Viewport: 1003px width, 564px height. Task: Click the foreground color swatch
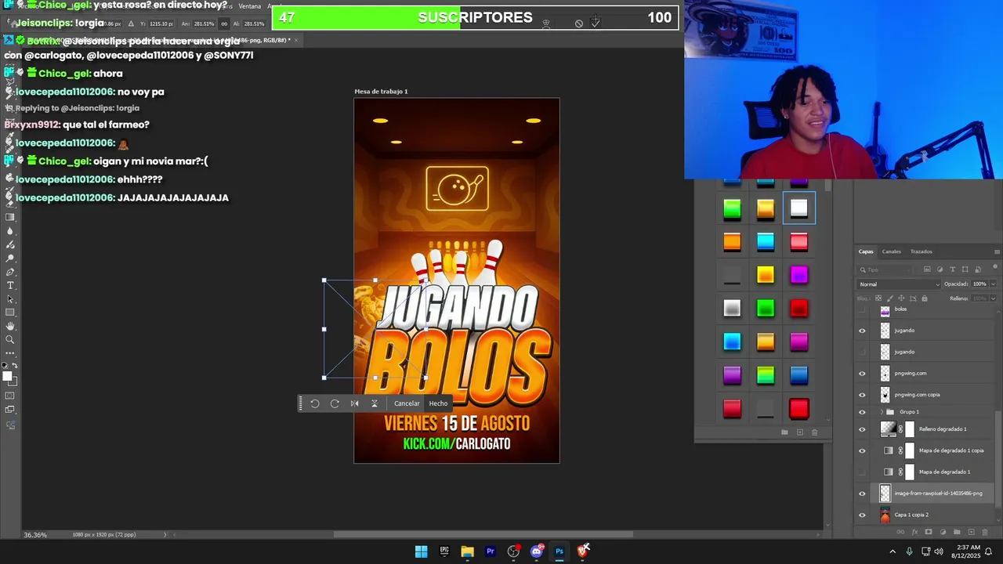tap(7, 377)
